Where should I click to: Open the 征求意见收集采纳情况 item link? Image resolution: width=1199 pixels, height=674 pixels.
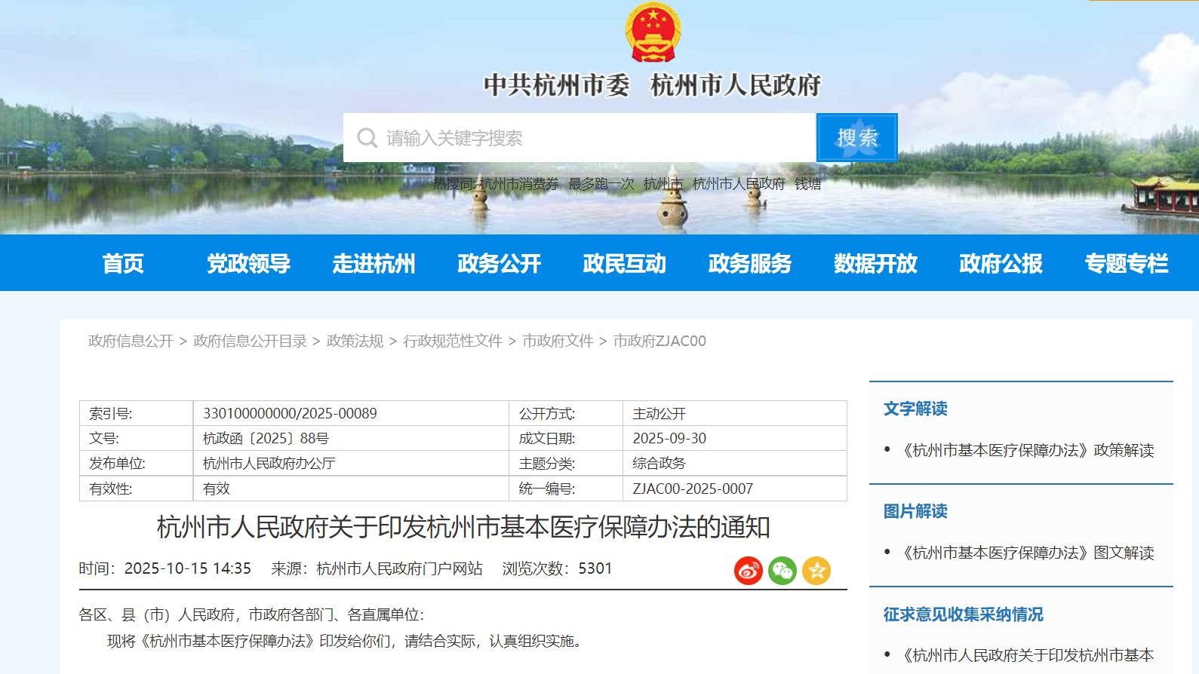pyautogui.click(x=1028, y=655)
